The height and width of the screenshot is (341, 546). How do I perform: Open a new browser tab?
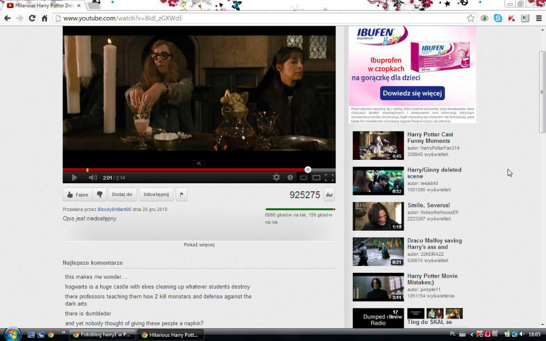[x=93, y=5]
